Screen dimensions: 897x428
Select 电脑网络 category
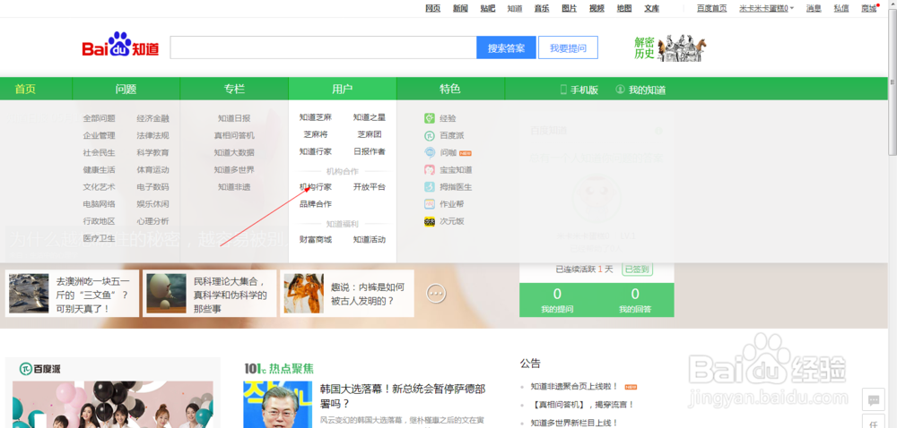[x=99, y=204]
